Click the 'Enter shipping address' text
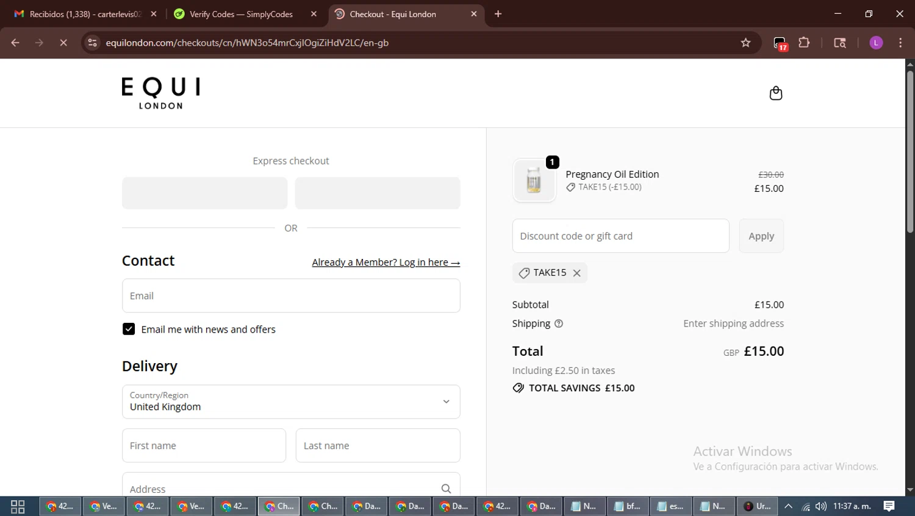 click(x=733, y=323)
